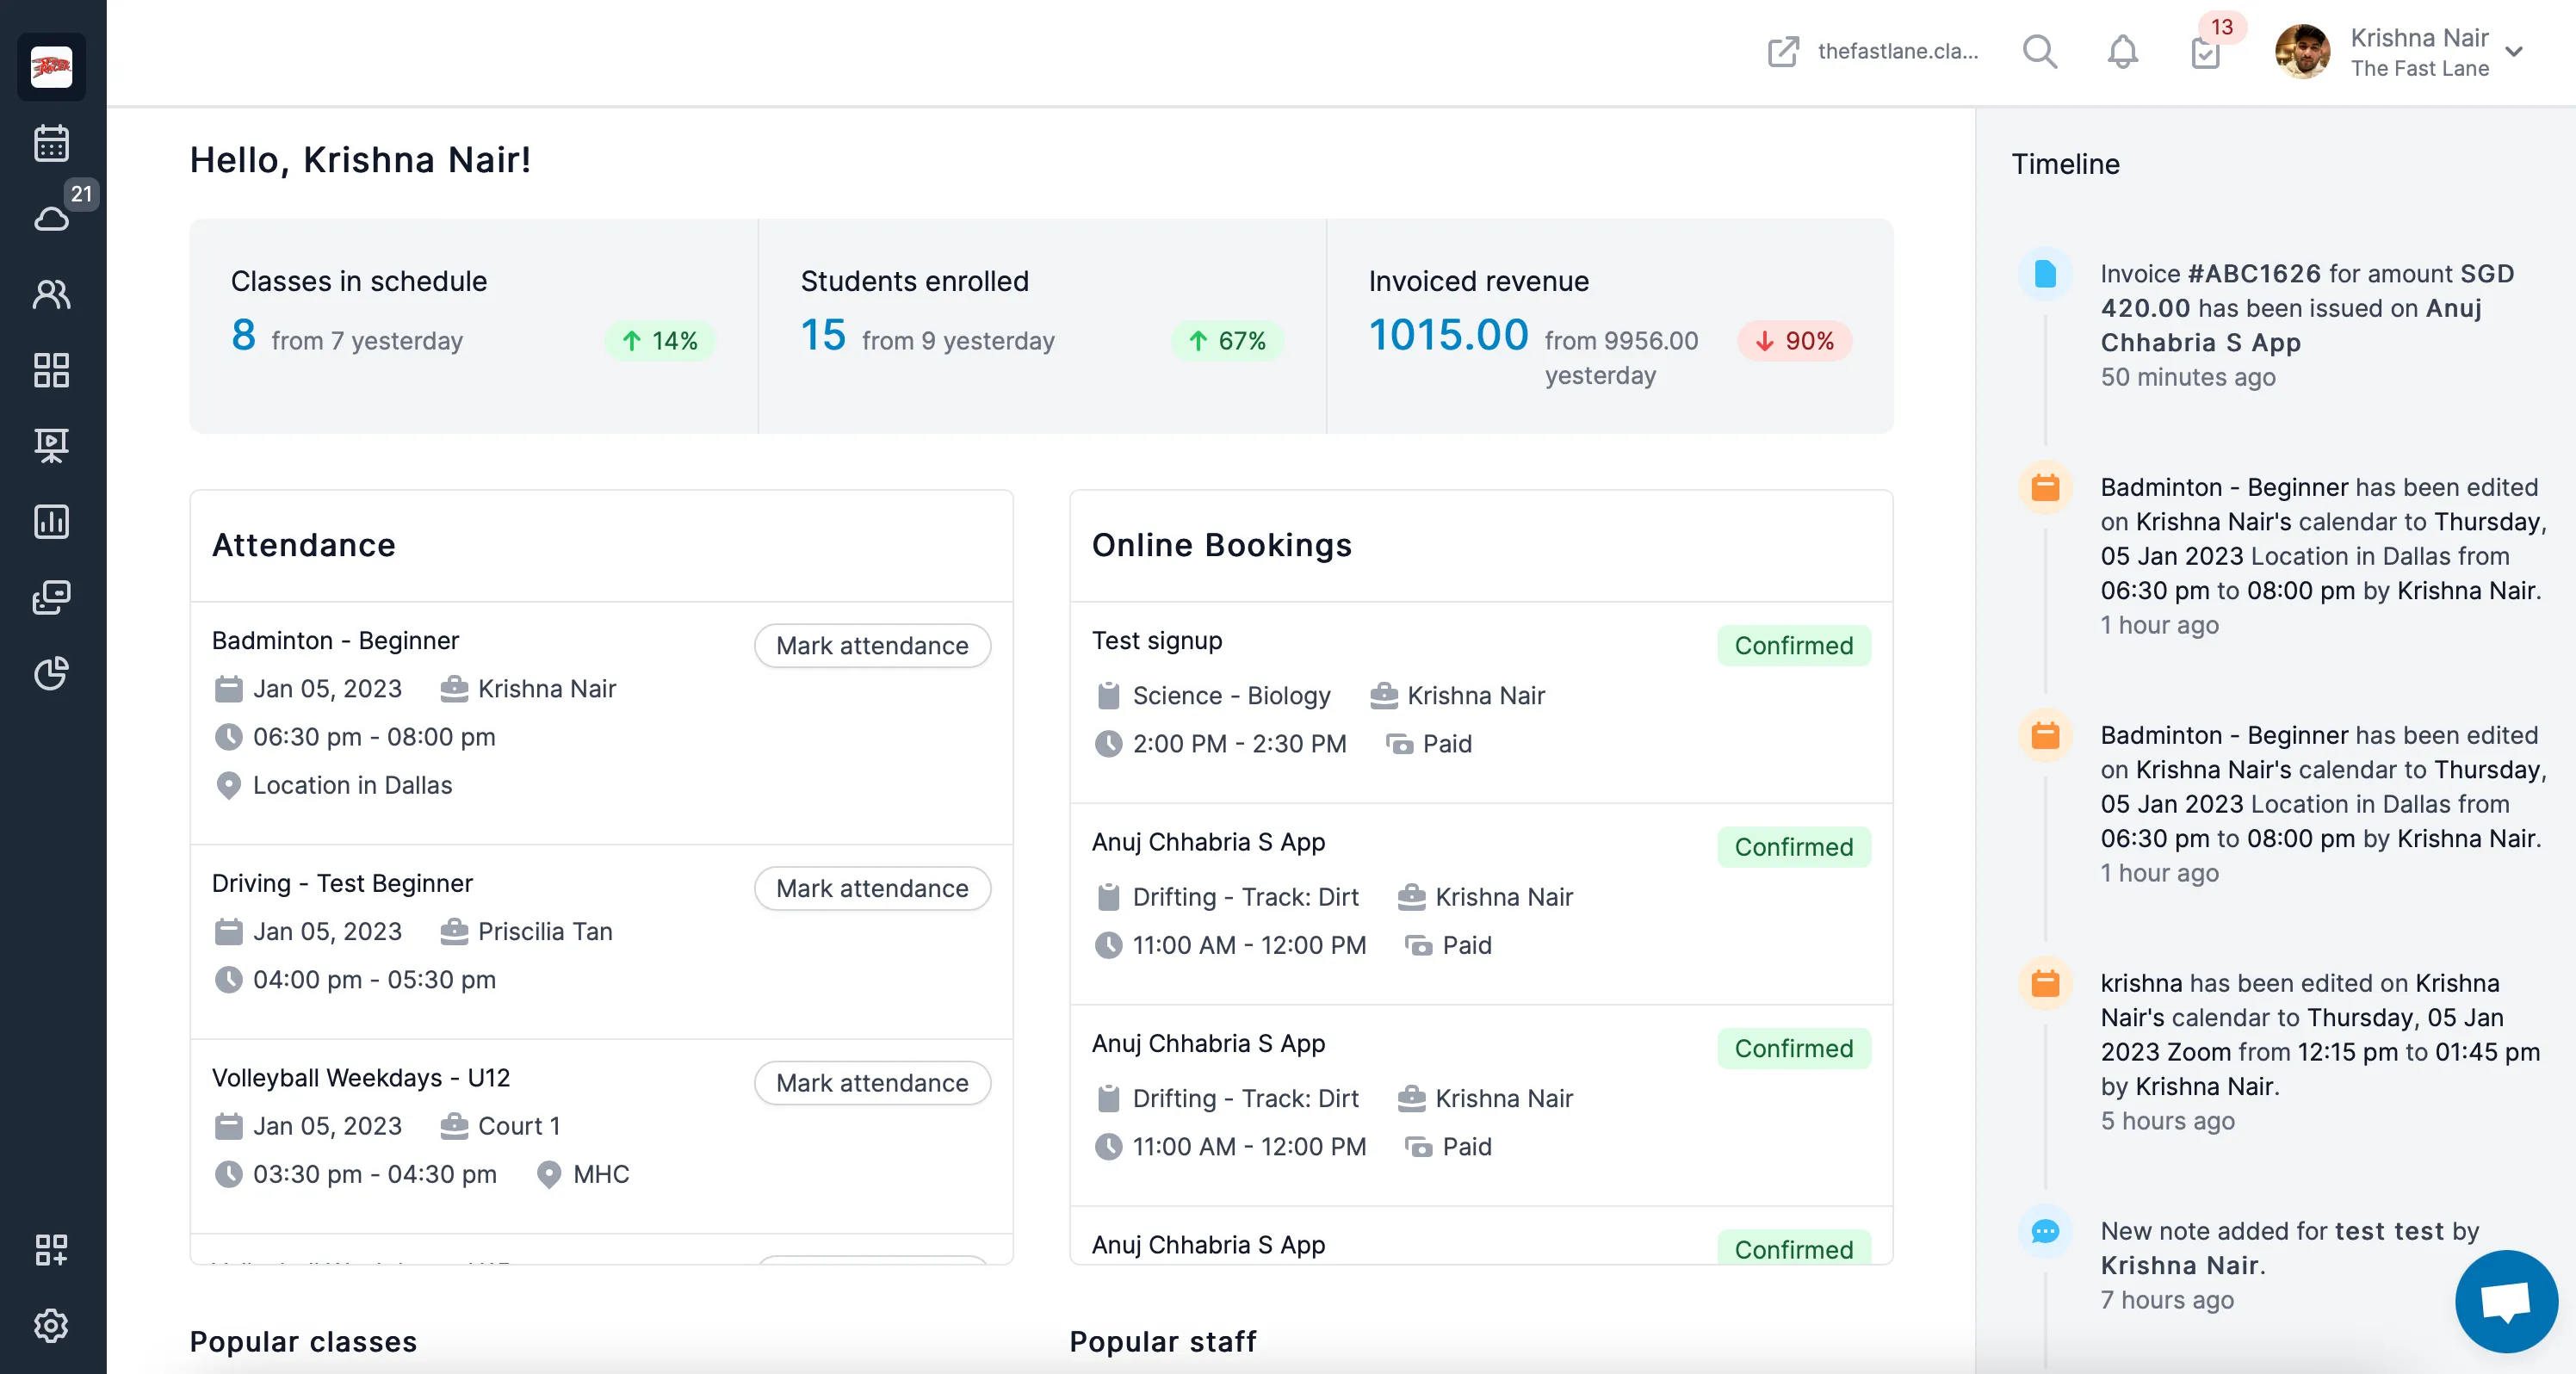Image resolution: width=2576 pixels, height=1374 pixels.
Task: Click Mark attendance for Badminton - Beginner
Action: (x=872, y=645)
